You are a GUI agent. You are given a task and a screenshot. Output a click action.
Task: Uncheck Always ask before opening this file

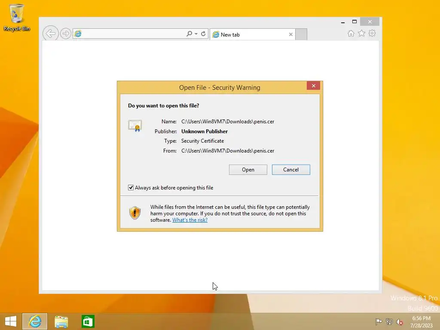click(x=131, y=187)
